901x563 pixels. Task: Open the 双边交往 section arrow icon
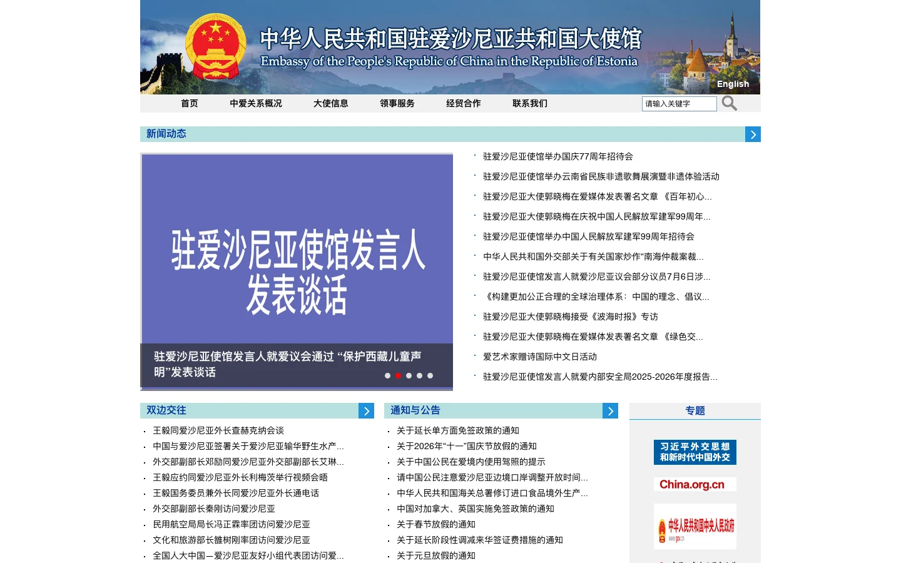click(x=366, y=411)
